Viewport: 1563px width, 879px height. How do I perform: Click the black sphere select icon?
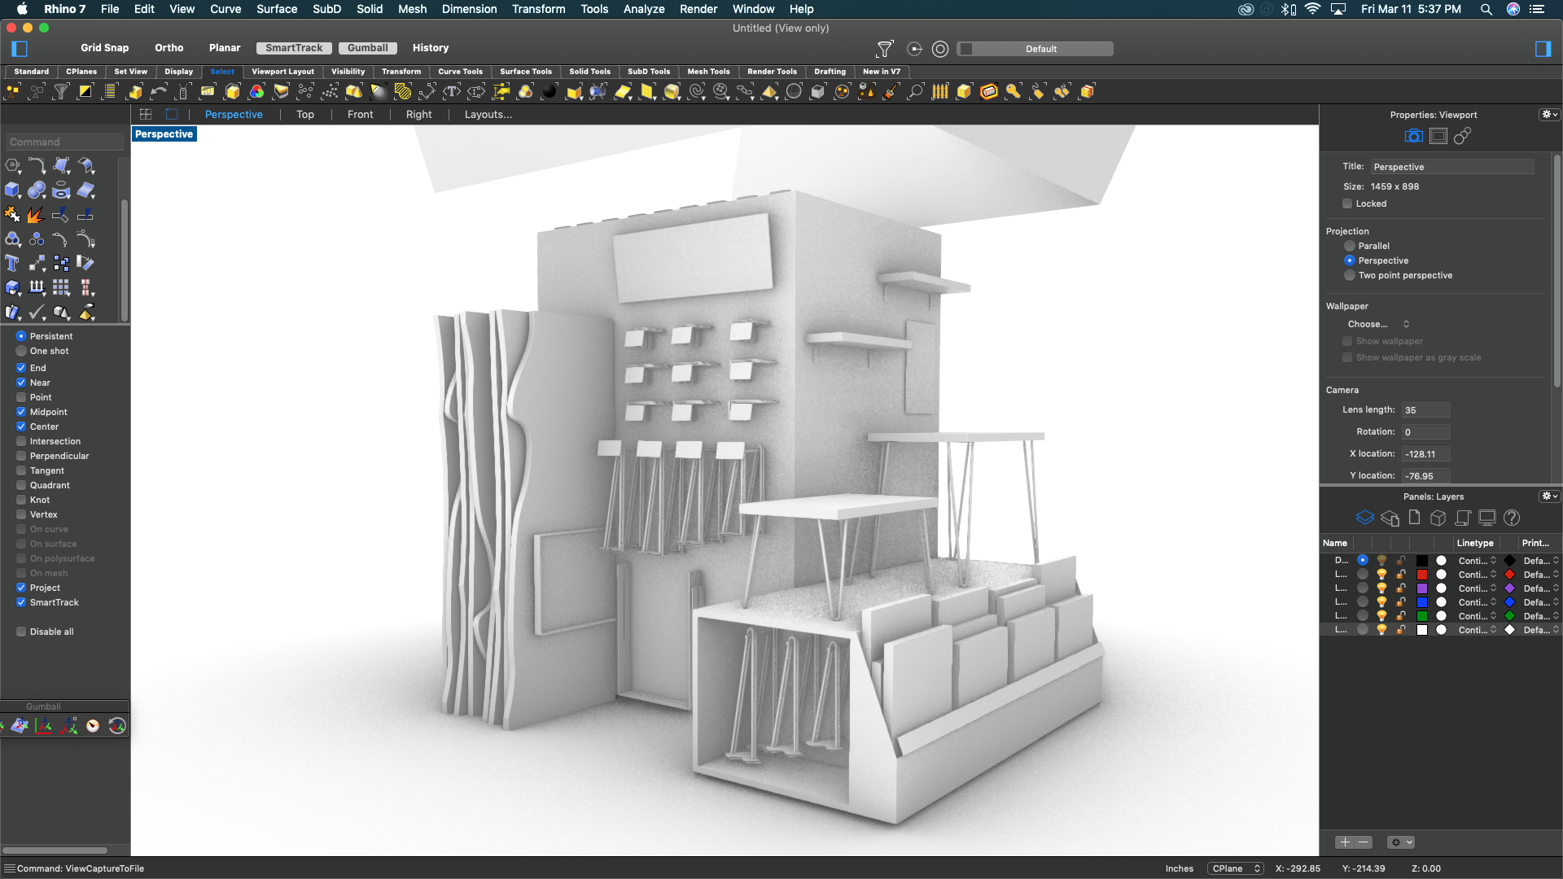coord(549,92)
